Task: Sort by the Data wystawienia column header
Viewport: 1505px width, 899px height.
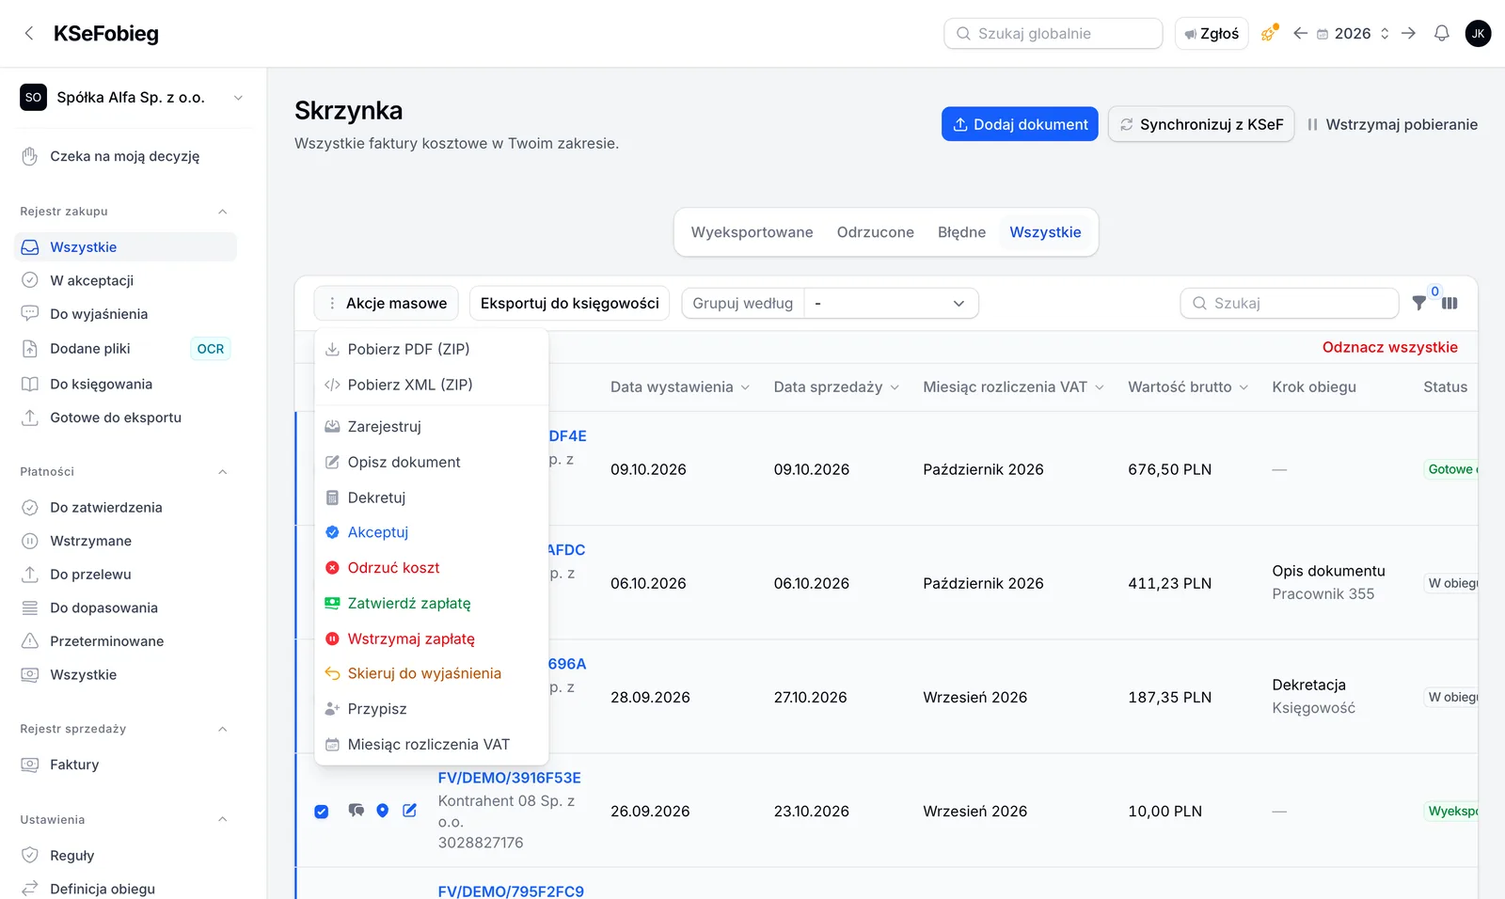Action: point(680,387)
